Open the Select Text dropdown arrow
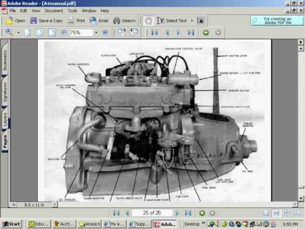The width and height of the screenshot is (305, 229). pos(192,20)
